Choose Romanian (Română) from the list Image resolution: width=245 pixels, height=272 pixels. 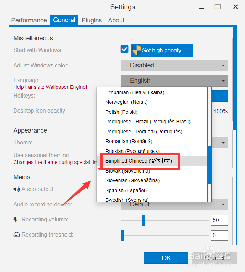152,141
